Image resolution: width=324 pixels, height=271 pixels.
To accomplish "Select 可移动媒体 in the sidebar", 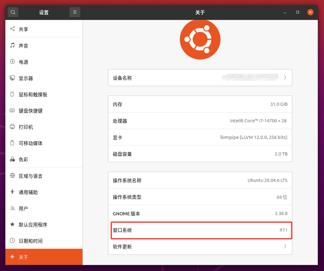I will (31, 143).
